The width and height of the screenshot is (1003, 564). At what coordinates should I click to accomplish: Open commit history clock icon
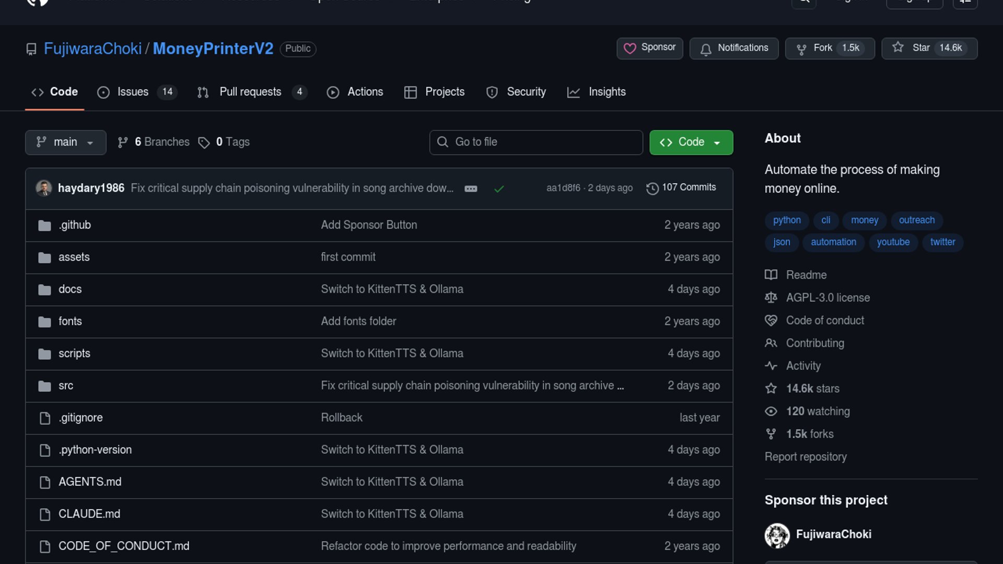tap(652, 188)
